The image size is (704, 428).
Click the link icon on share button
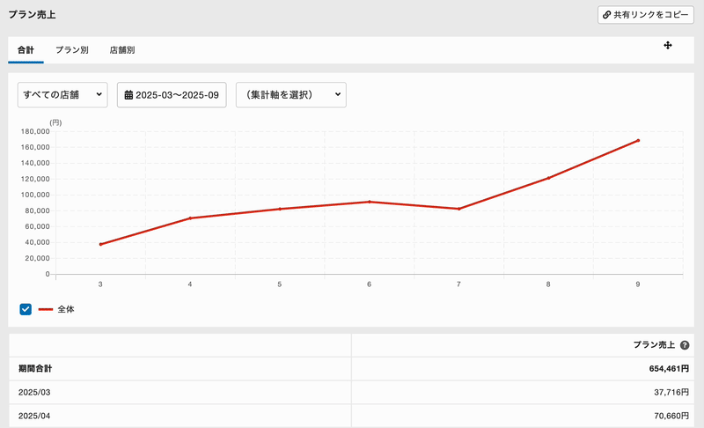click(x=606, y=15)
